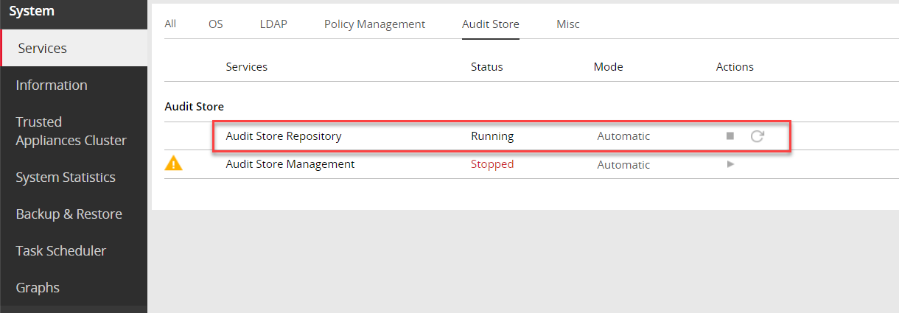Start the Audit Store Management service
This screenshot has width=899, height=313.
[x=730, y=164]
